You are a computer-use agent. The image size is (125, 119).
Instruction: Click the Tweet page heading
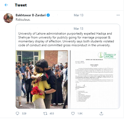click(21, 5)
